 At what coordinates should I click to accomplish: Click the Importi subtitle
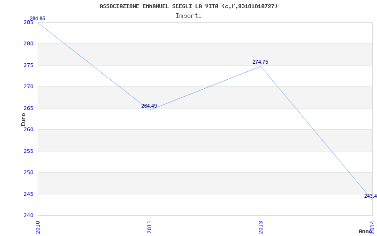tap(188, 16)
